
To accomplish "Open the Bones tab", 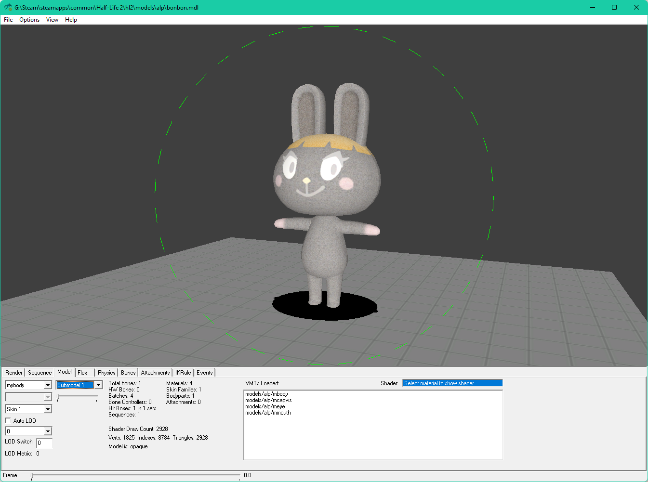I will tap(128, 373).
